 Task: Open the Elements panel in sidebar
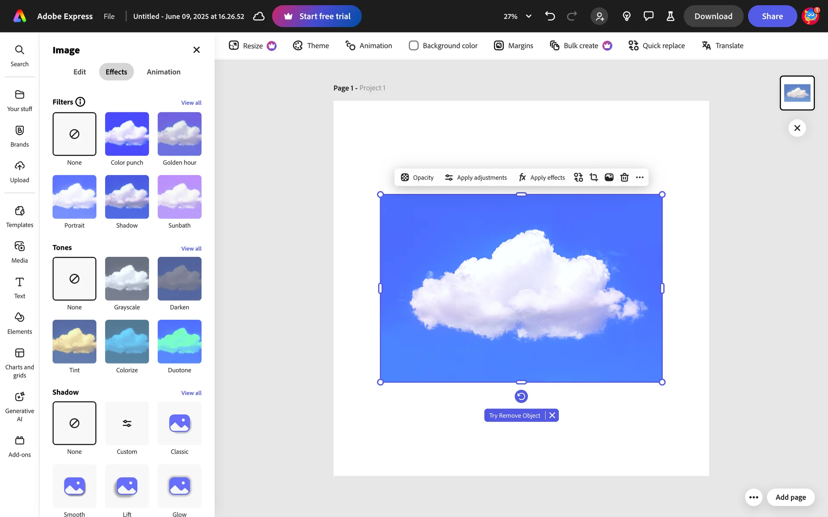point(19,323)
